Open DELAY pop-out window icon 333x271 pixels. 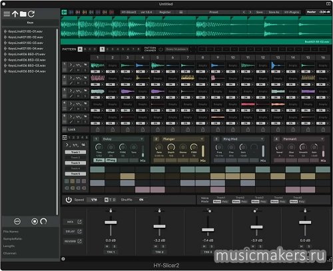click(79, 232)
